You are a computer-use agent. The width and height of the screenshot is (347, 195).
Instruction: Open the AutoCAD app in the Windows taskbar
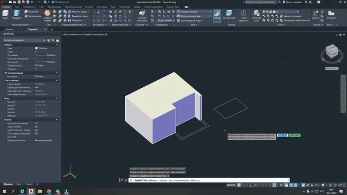point(31,191)
